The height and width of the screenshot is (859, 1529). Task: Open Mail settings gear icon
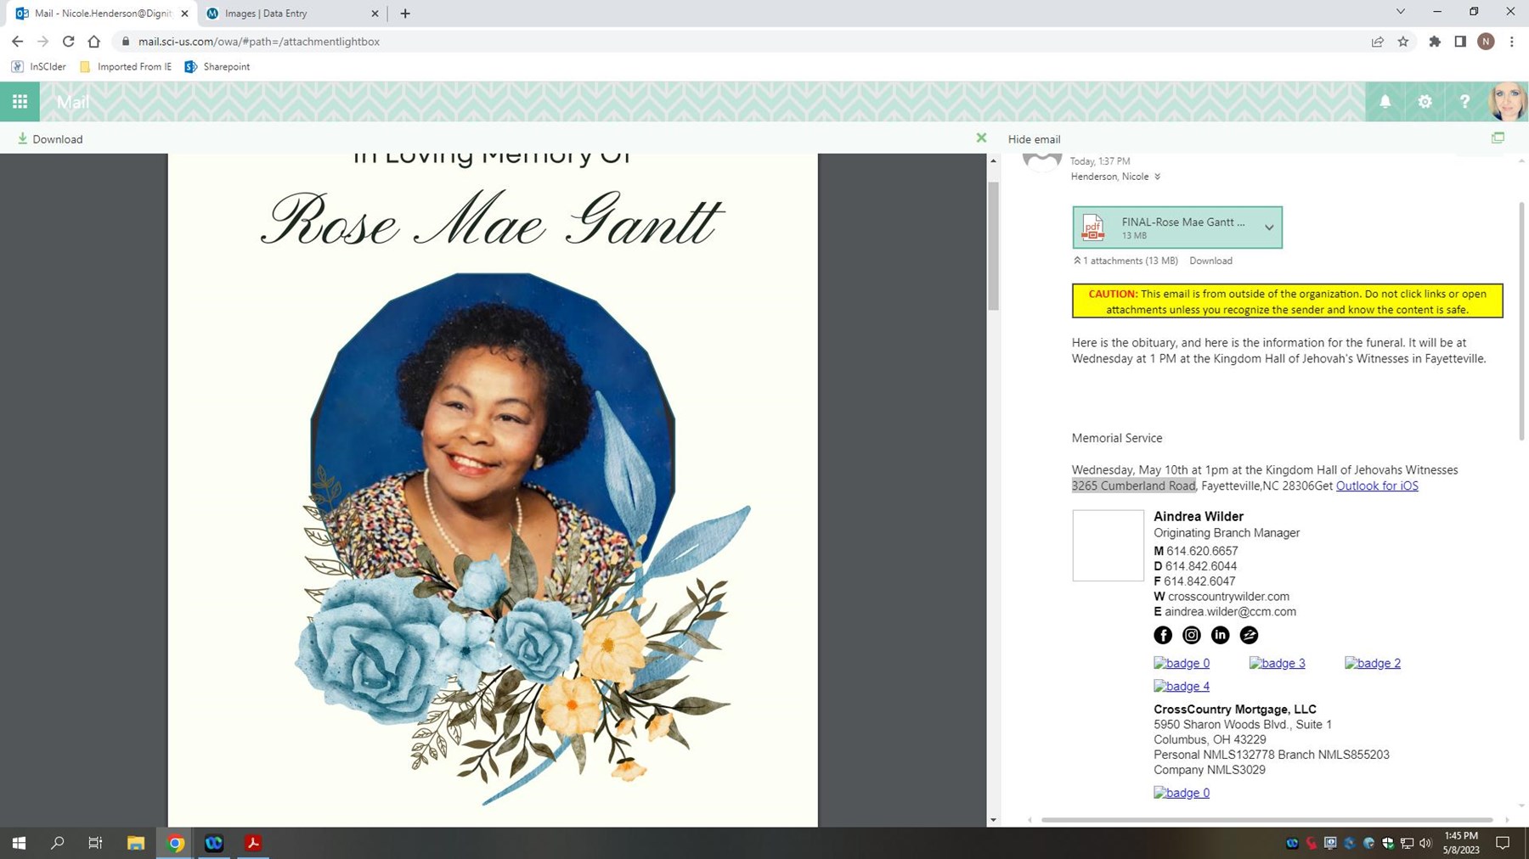click(x=1425, y=102)
